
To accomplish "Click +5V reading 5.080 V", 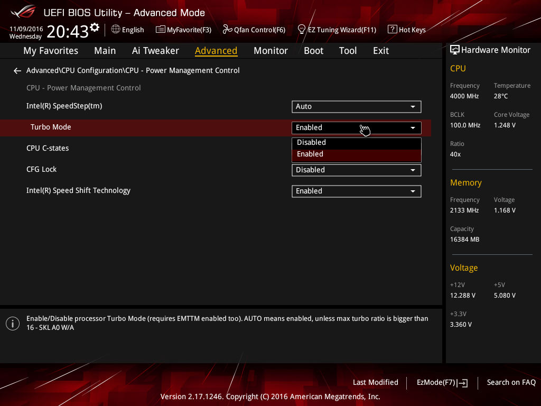I will pyautogui.click(x=505, y=296).
